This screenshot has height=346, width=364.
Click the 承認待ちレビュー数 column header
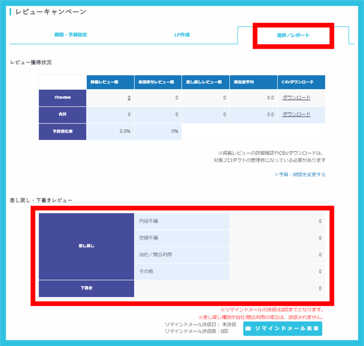(158, 82)
